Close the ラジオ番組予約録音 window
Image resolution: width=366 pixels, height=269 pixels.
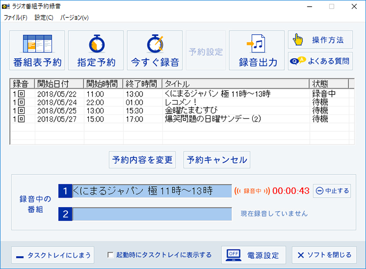pyautogui.click(x=354, y=7)
